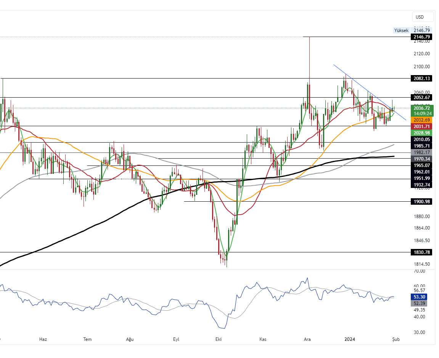Click the Yüksek high price label
This screenshot has height=358, width=439.
[401, 30]
